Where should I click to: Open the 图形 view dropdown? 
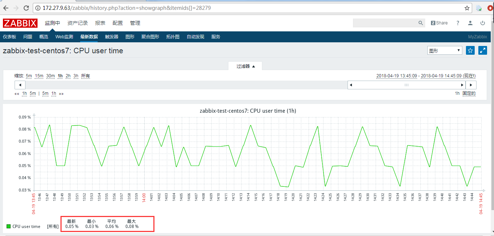[x=444, y=50]
